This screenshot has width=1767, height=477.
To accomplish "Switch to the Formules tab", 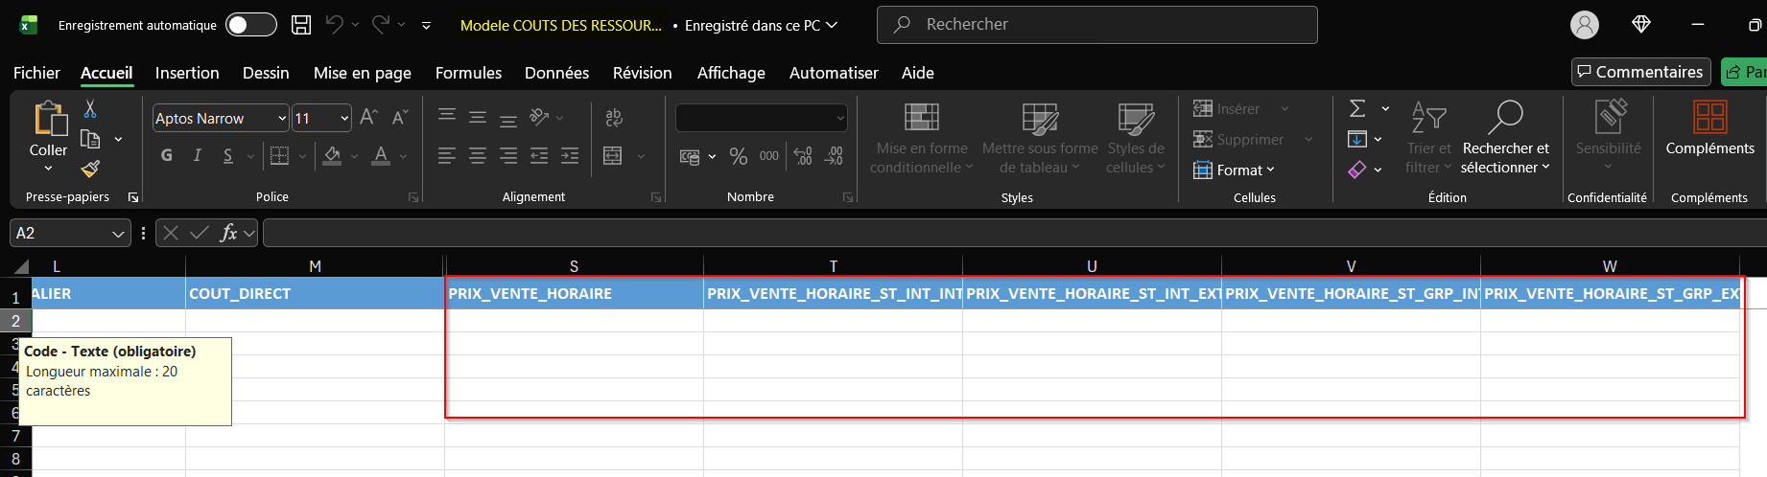I will [468, 73].
